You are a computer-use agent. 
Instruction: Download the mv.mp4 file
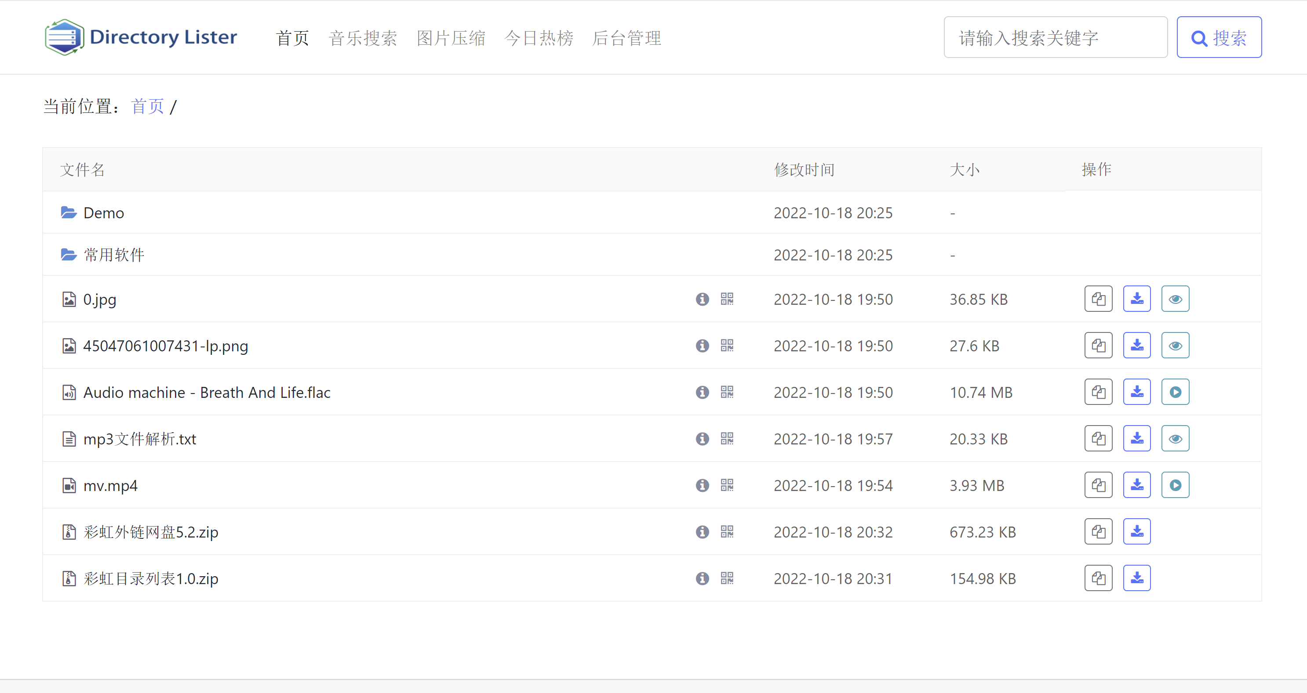[x=1136, y=485]
